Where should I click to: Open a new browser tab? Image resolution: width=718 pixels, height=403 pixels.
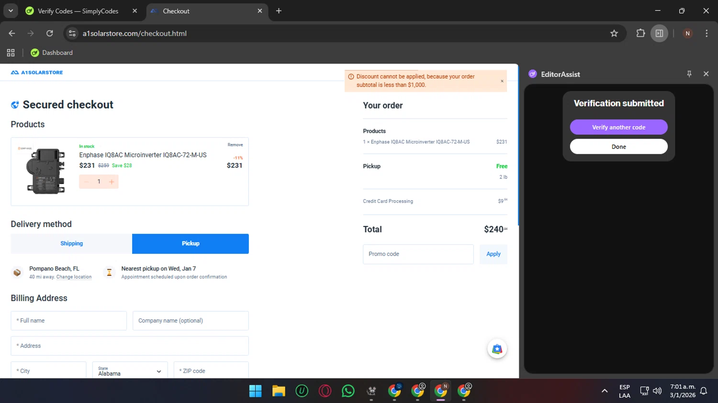coord(279,11)
